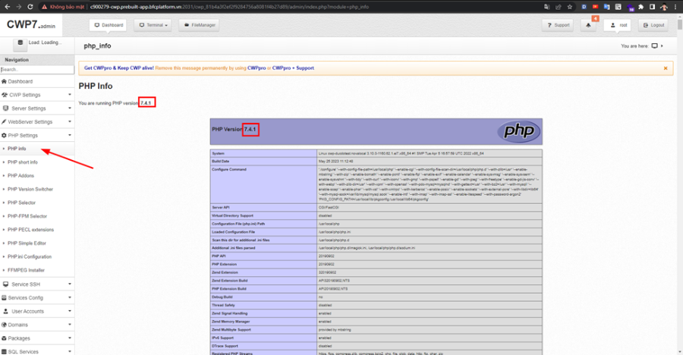Expand the Service SSH menu

tap(37, 284)
